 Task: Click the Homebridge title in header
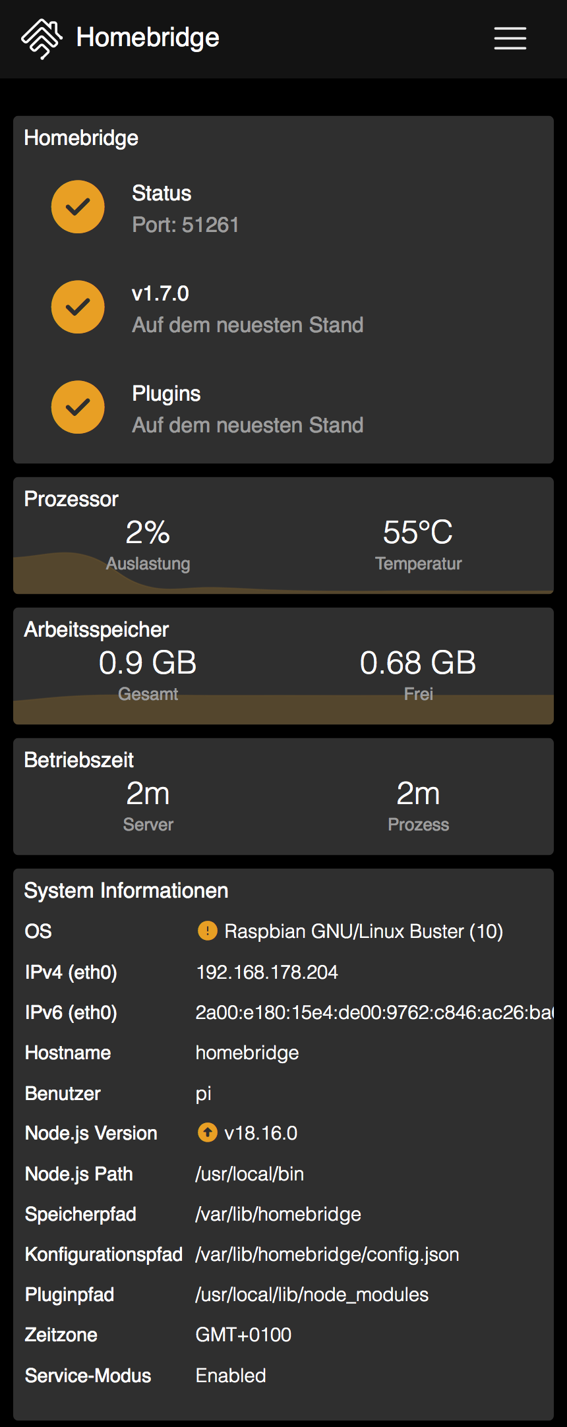pos(148,38)
